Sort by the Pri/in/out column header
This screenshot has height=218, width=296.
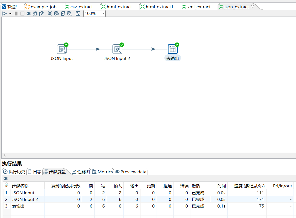280,186
